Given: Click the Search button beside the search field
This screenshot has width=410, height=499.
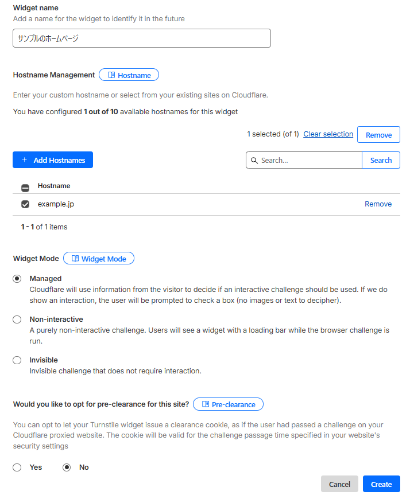Looking at the screenshot, I should 381,161.
